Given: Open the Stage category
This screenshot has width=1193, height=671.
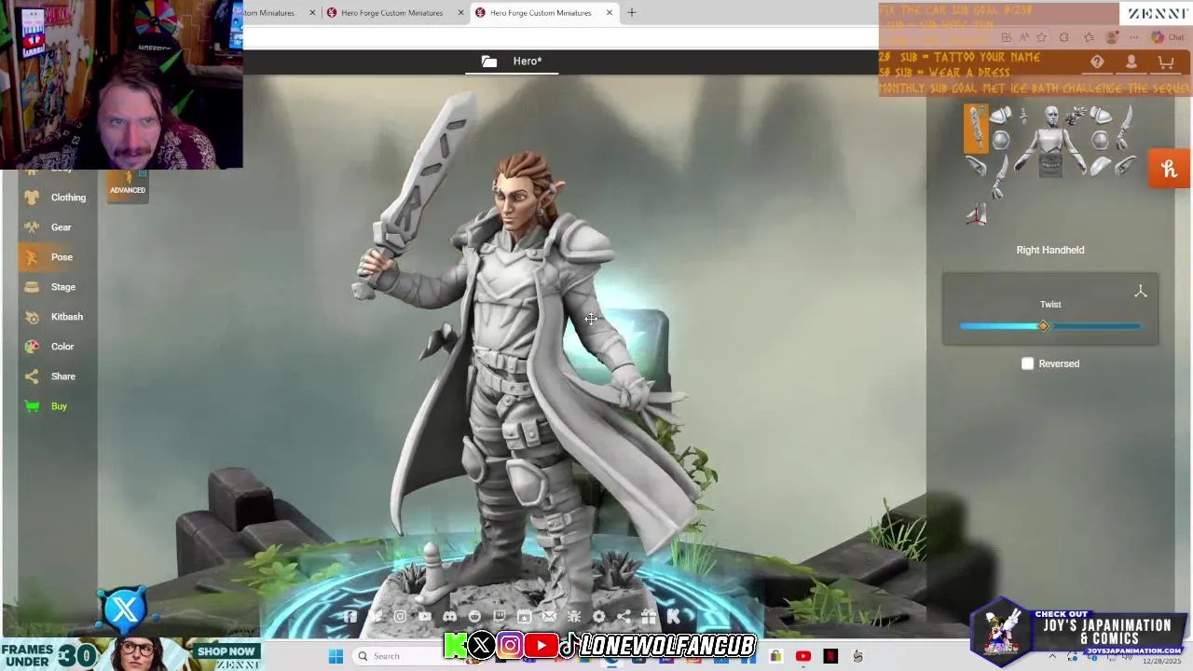Looking at the screenshot, I should coord(55,287).
